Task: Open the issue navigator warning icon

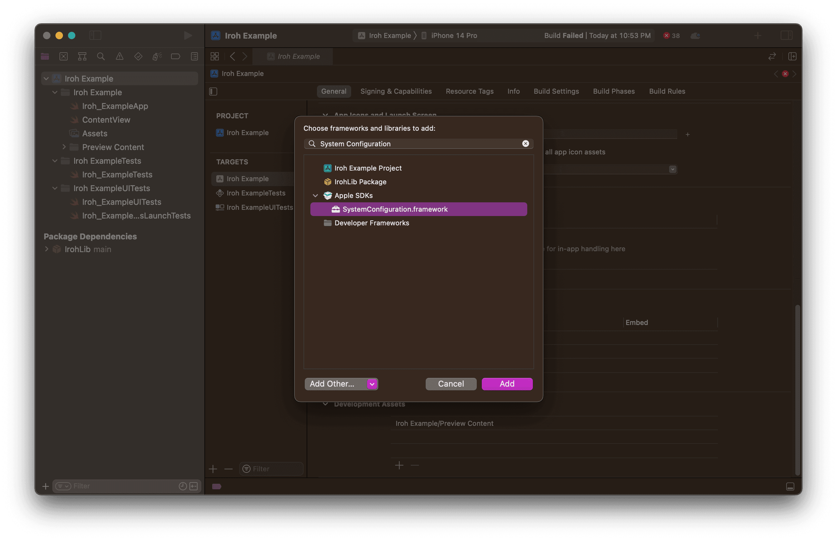Action: (120, 56)
